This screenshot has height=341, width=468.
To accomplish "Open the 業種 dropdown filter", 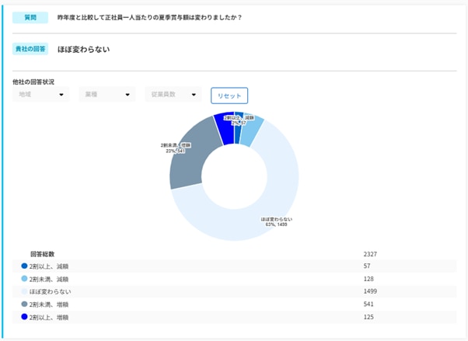I will click(107, 94).
